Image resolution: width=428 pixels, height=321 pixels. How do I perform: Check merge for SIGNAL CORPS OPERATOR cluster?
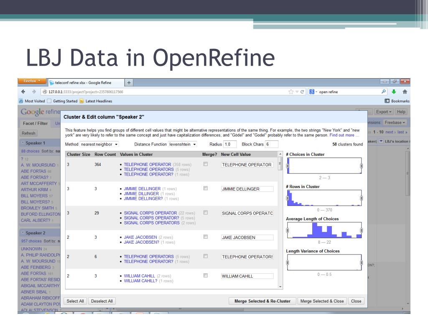(x=206, y=213)
